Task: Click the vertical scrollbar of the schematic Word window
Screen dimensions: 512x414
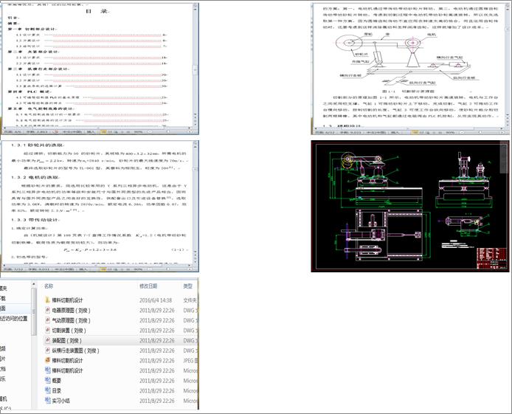Action: 507,65
